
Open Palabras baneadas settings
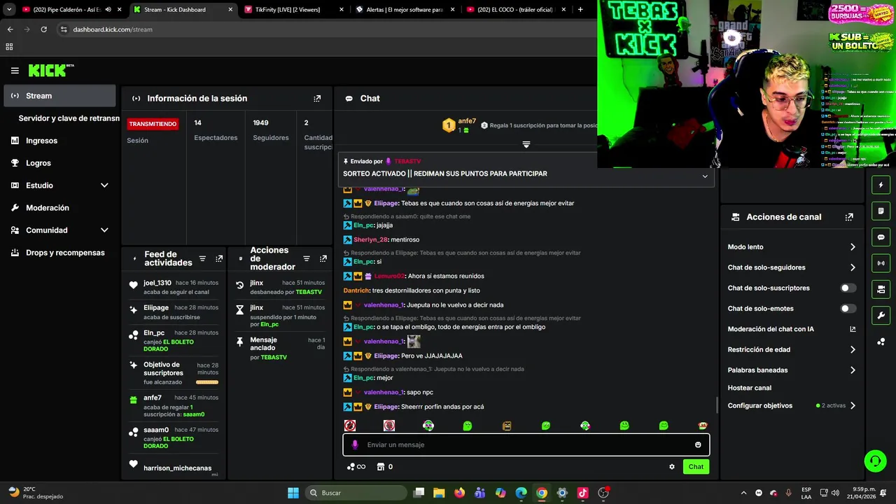click(792, 370)
